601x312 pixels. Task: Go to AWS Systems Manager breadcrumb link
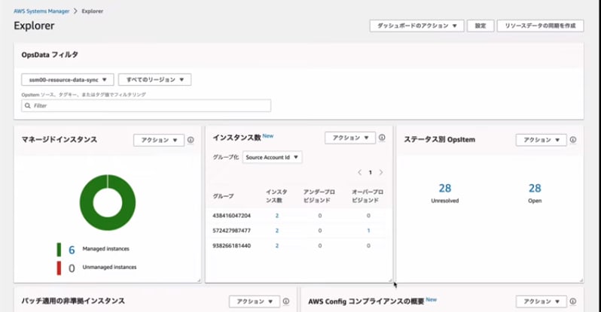41,11
